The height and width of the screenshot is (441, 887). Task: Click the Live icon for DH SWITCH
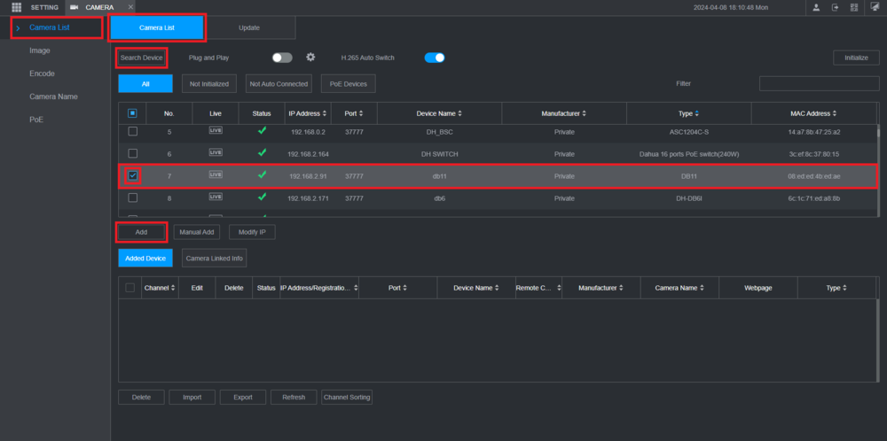[x=216, y=152]
